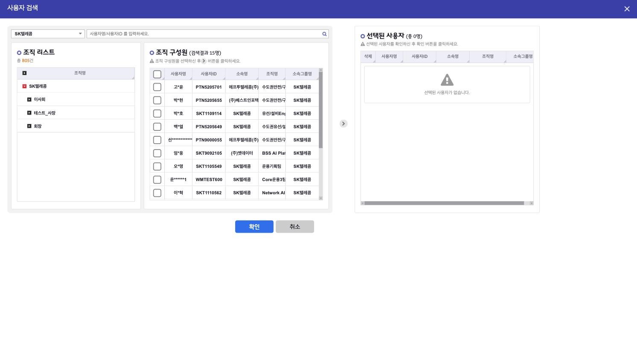The height and width of the screenshot is (346, 637).
Task: Select SK텔레콤 root in organization tree
Action: [x=38, y=86]
